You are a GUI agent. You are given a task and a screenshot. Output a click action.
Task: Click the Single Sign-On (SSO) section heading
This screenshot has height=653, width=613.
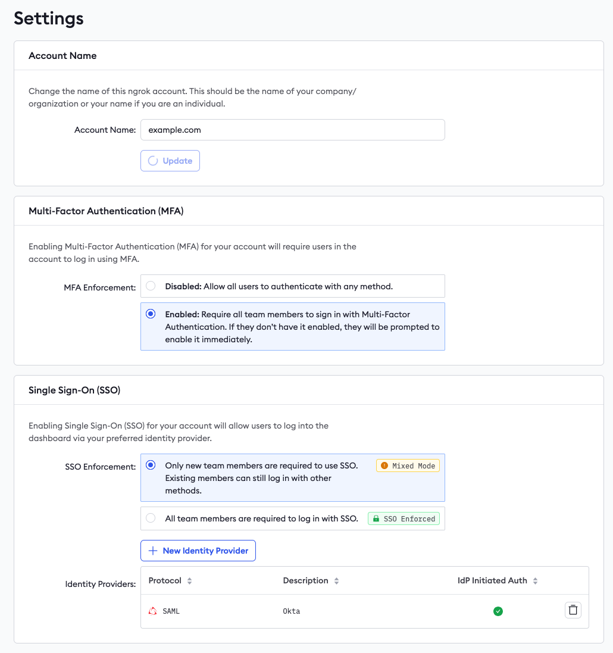pos(74,390)
